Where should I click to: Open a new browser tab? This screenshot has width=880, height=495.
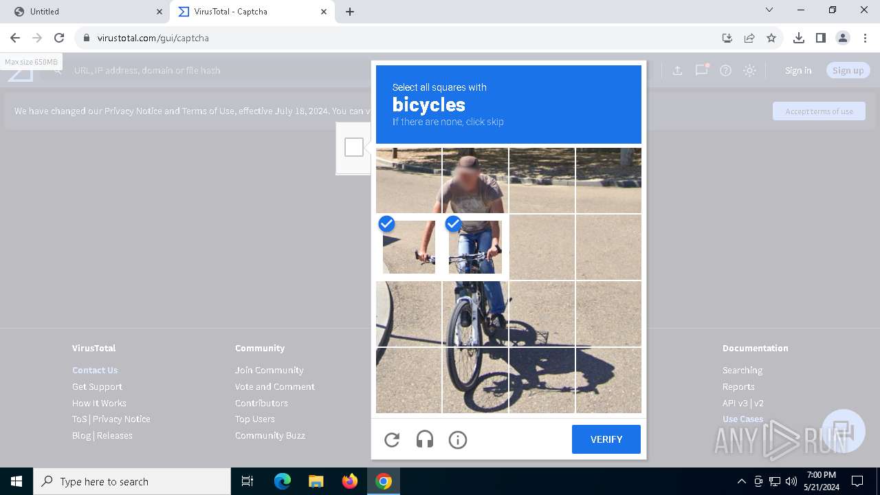coord(350,12)
